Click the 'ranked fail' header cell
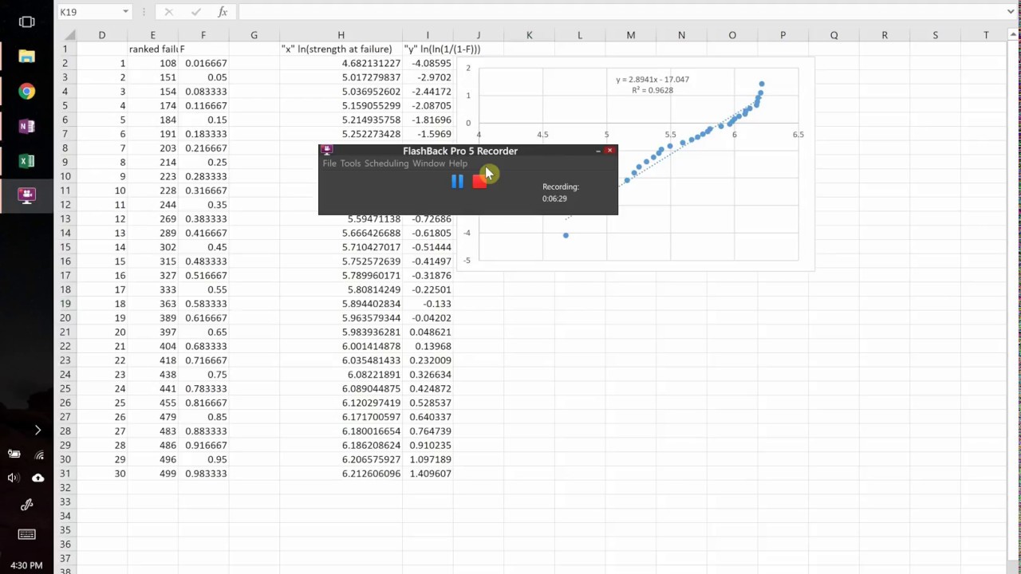Image resolution: width=1021 pixels, height=574 pixels. (152, 49)
